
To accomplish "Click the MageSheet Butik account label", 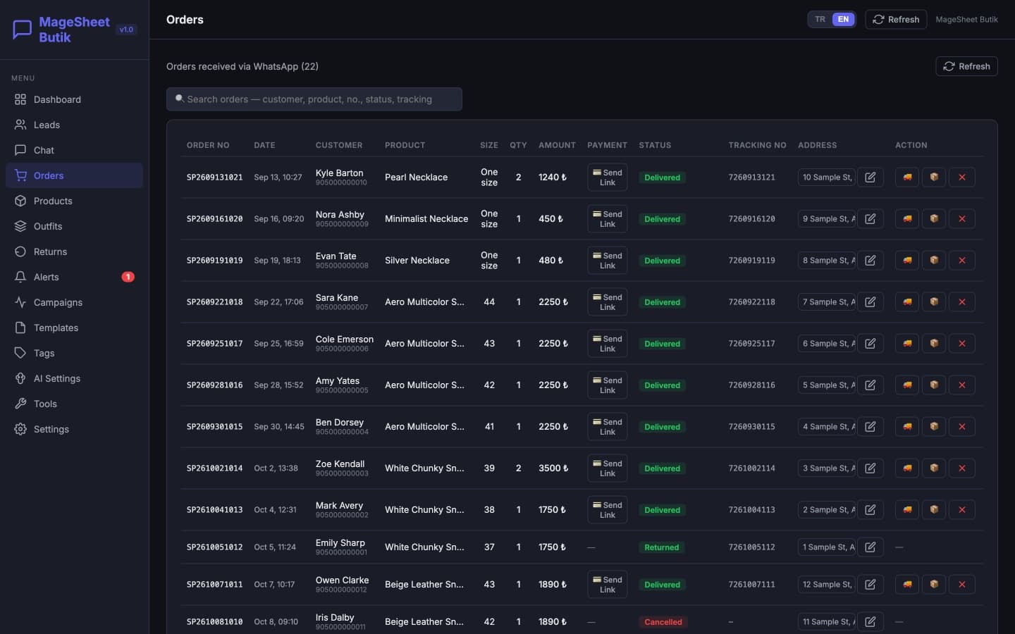I will coord(966,20).
